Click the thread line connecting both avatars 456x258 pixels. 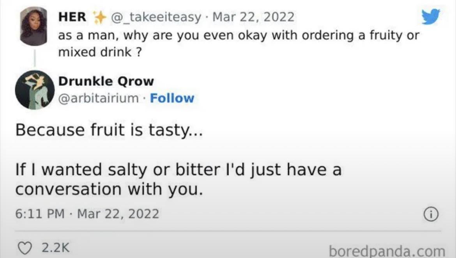click(34, 58)
